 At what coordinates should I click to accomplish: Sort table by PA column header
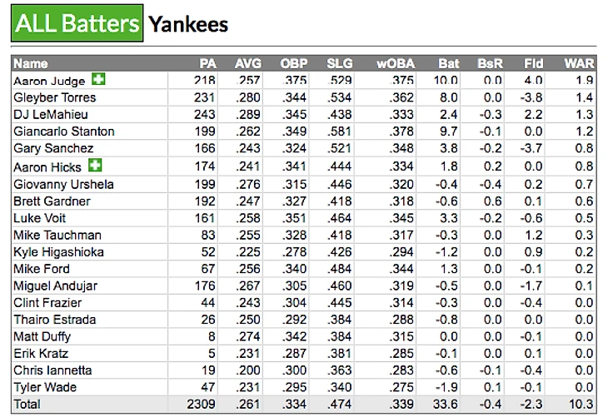(x=207, y=63)
